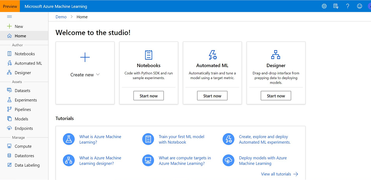Screen dimensions: 371x180
Task: Expand the Create new dropdown chevron
Action: (98, 75)
